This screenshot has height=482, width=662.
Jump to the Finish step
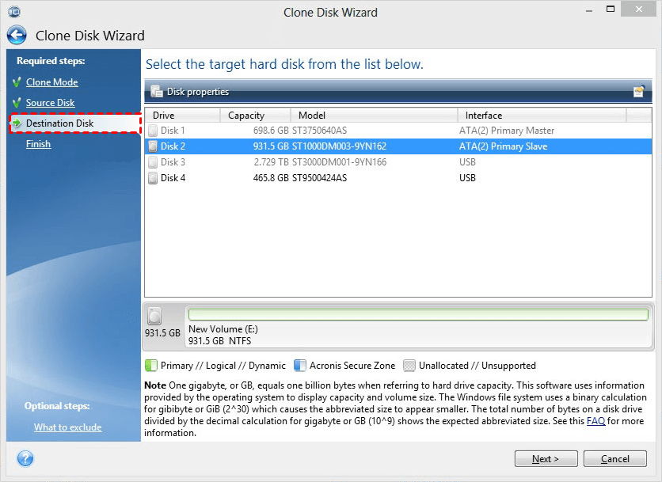tap(39, 144)
